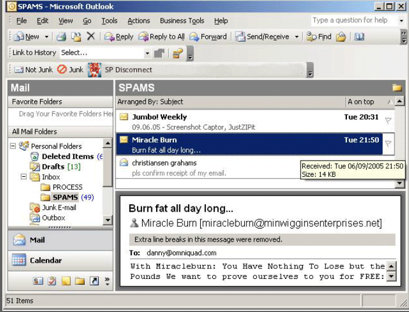The height and width of the screenshot is (312, 409).
Task: Click the Organize folder icon next to Find
Action: click(341, 37)
